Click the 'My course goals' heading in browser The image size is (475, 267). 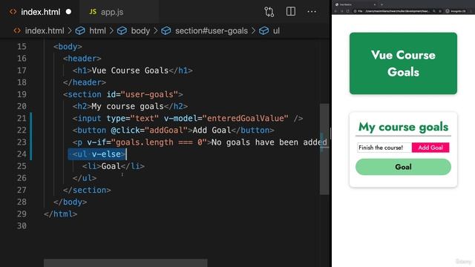[403, 127]
